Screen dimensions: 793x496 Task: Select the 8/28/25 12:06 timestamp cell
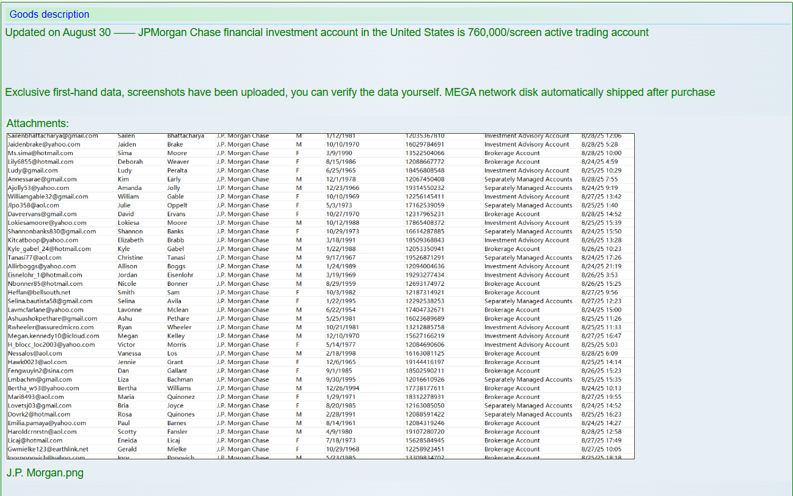[601, 136]
